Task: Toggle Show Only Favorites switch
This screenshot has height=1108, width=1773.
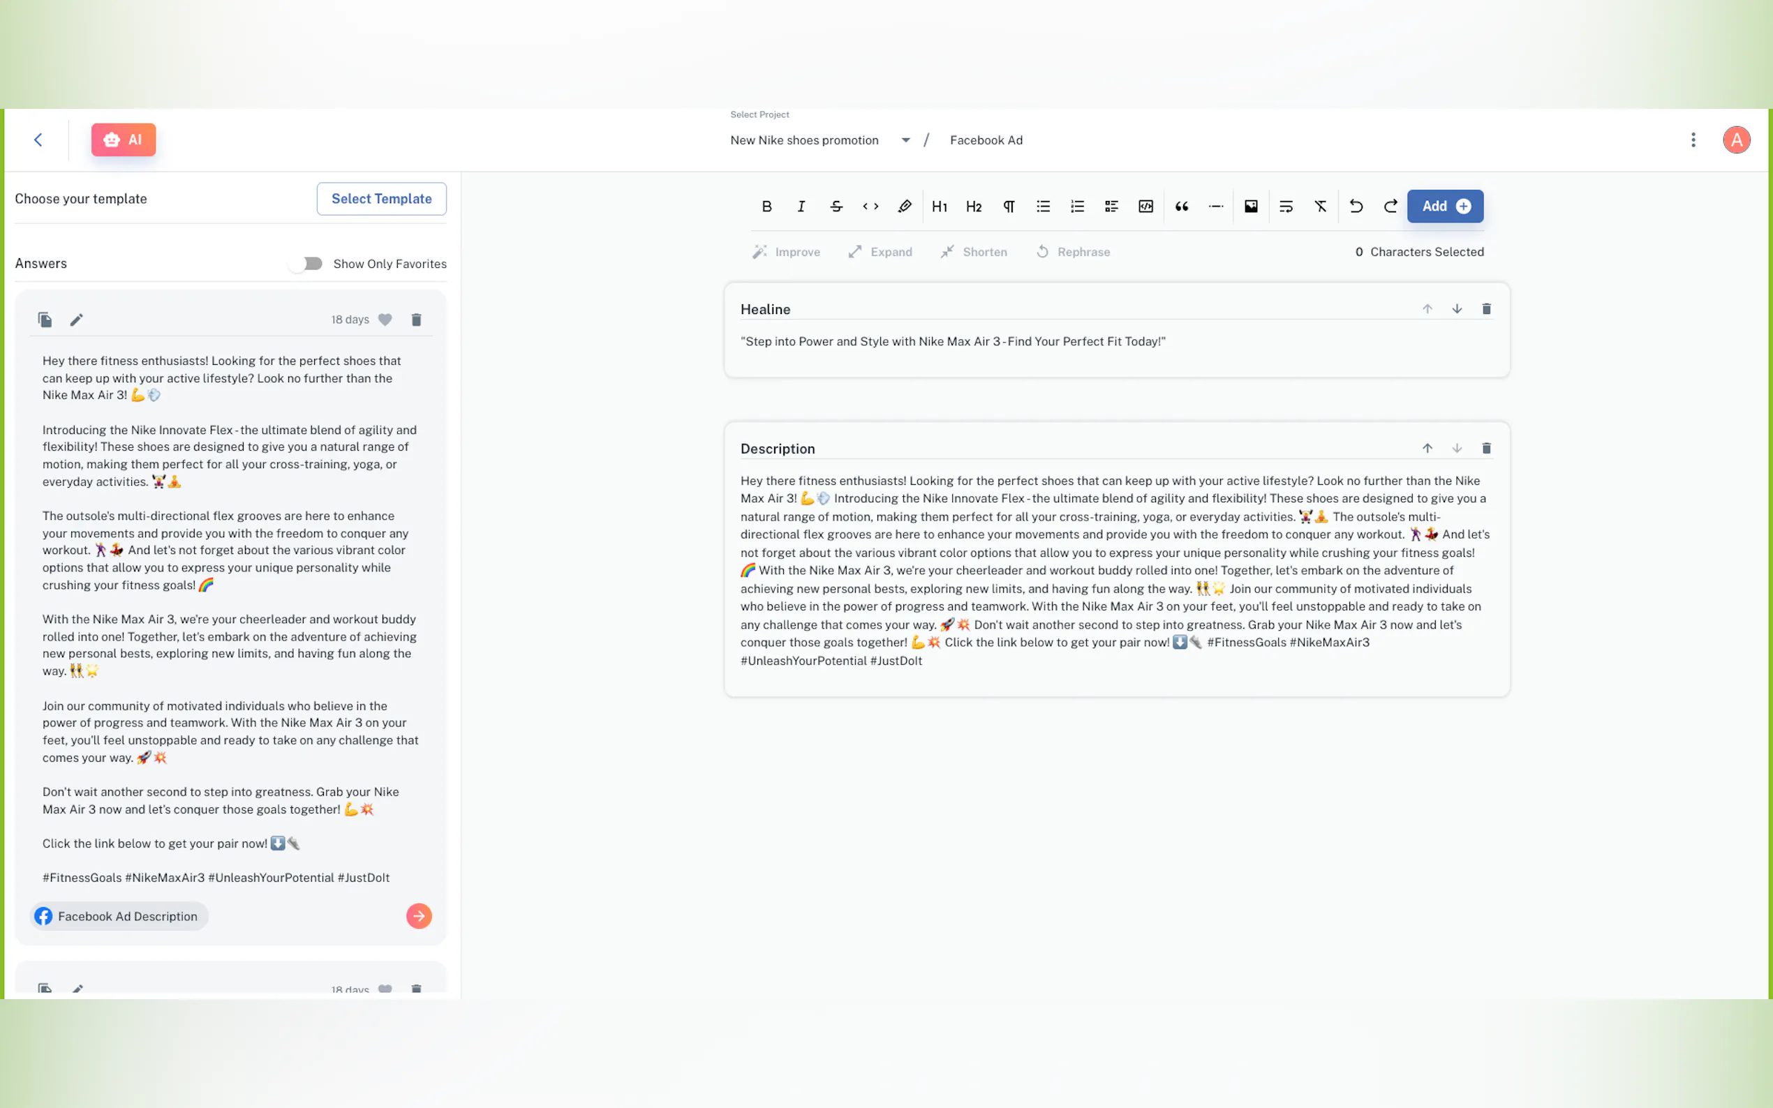Action: tap(306, 264)
